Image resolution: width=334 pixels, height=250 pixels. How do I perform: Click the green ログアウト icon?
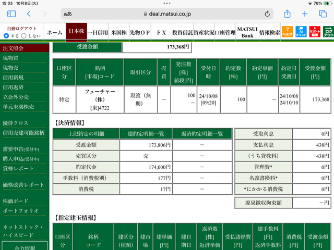tap(328, 32)
